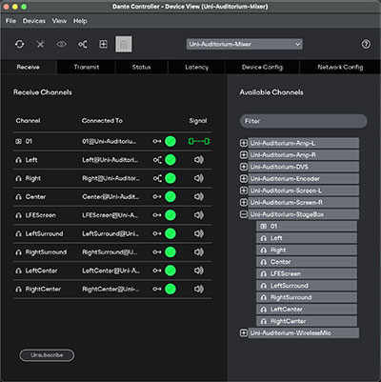
Task: Click the network share icon in toolbar
Action: pyautogui.click(x=83, y=44)
